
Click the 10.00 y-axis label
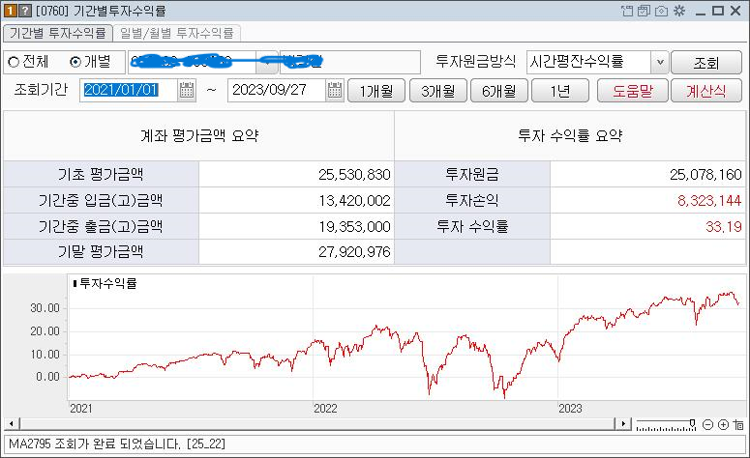point(45,355)
